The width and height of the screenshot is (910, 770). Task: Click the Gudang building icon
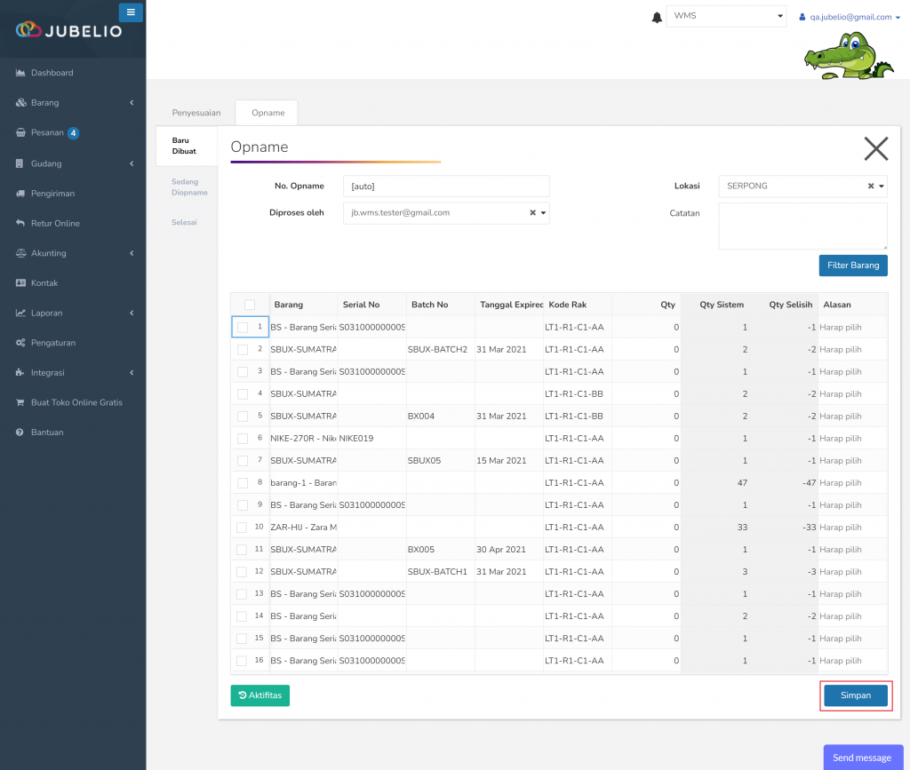pos(20,163)
